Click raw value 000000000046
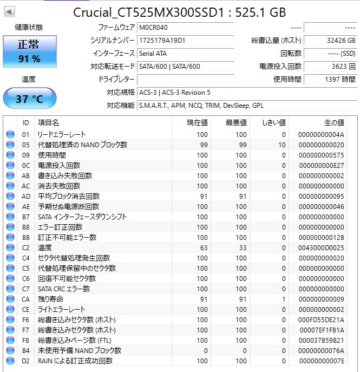The width and height of the screenshot is (360, 372). (322, 207)
